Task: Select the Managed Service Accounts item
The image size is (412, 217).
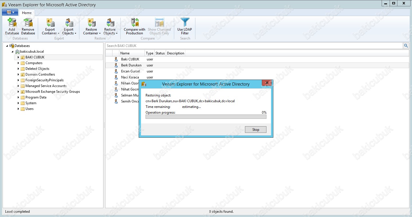Action: [x=46, y=86]
